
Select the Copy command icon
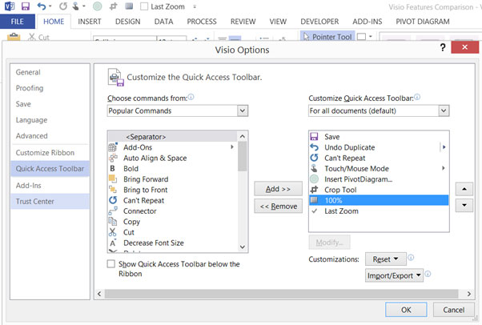pos(113,222)
